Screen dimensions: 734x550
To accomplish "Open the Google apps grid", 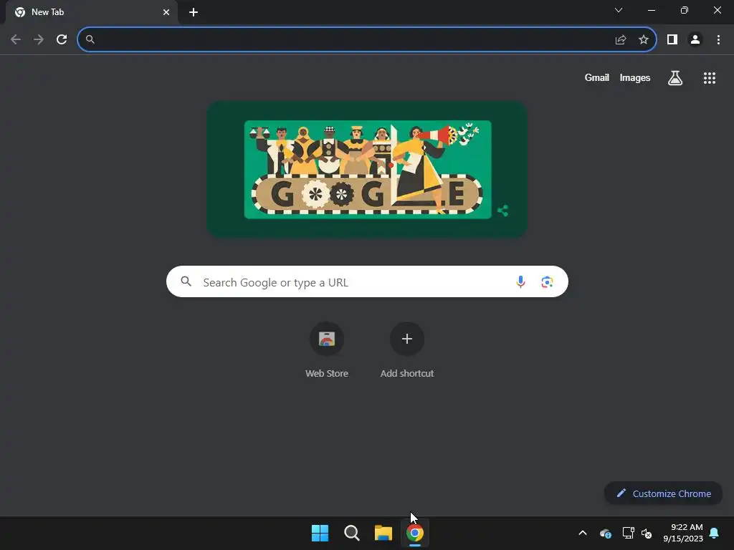I will coord(710,78).
